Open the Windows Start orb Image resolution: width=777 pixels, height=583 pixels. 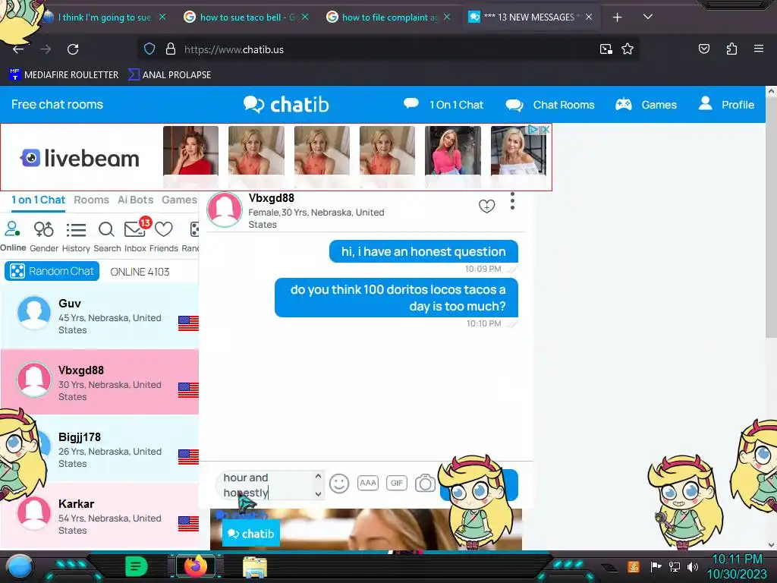(18, 566)
